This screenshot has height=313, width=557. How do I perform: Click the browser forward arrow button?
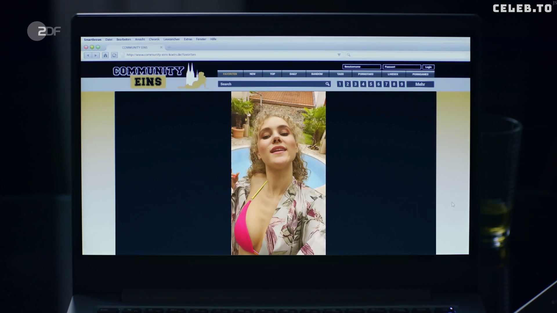96,55
